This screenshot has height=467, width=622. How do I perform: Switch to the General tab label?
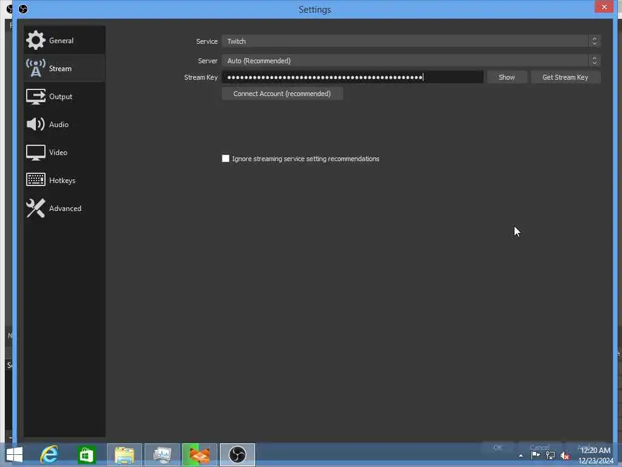click(61, 41)
